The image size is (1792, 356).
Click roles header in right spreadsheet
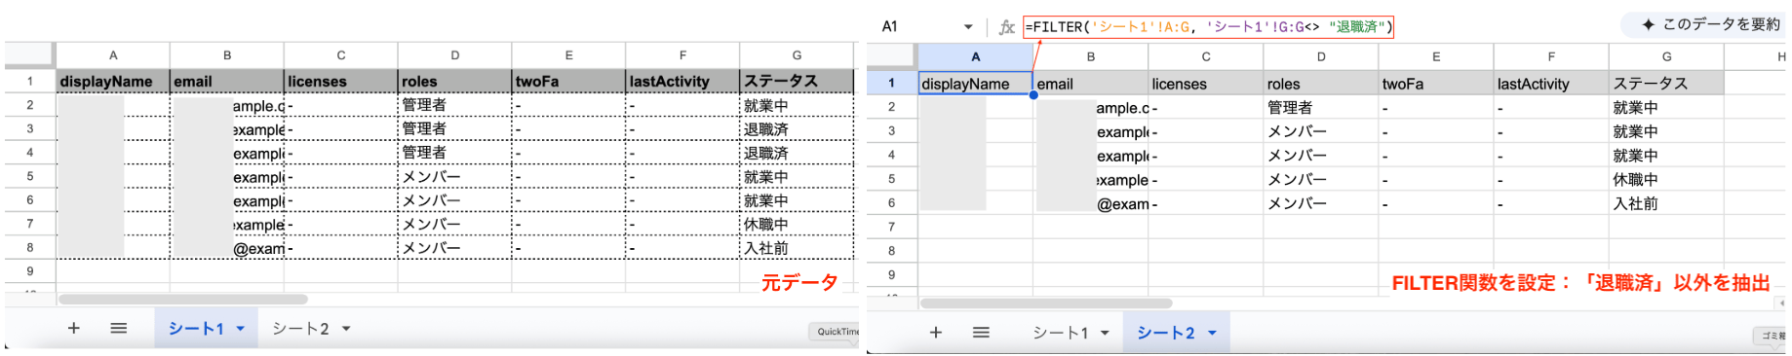click(1320, 84)
